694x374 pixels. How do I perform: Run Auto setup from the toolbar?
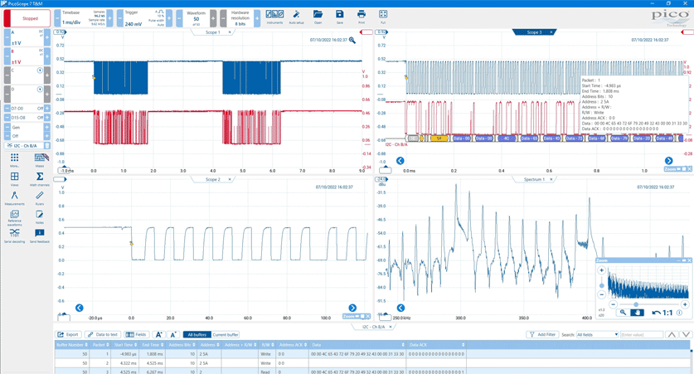tap(296, 17)
